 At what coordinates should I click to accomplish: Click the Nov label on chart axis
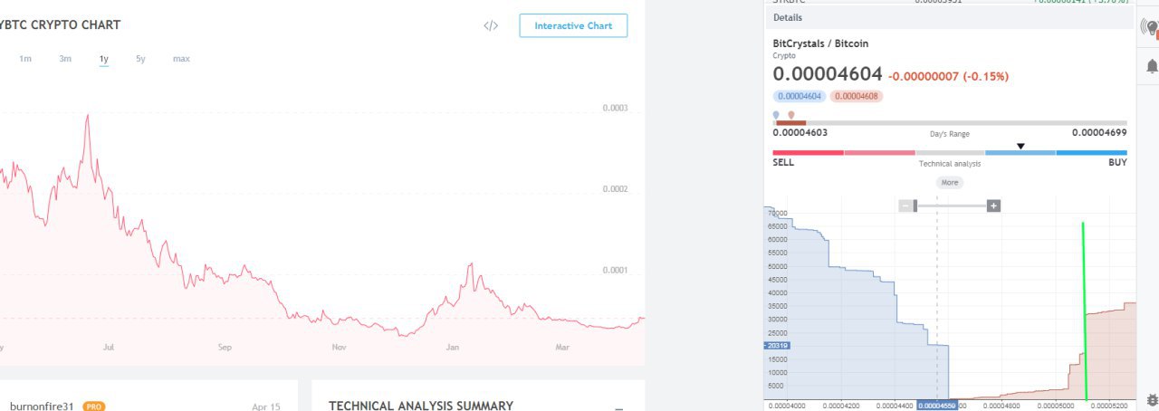click(340, 347)
